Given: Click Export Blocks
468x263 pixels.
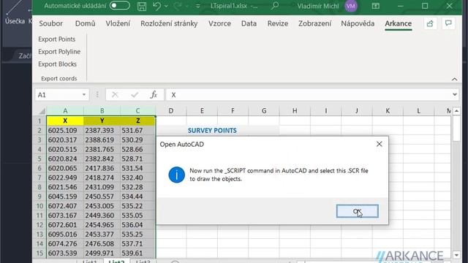Looking at the screenshot, I should 57,64.
